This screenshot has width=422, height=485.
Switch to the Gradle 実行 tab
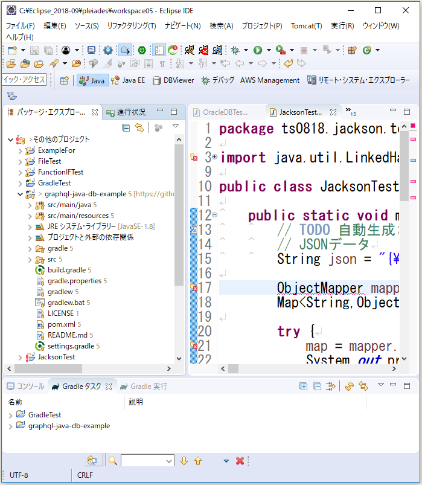click(x=144, y=387)
